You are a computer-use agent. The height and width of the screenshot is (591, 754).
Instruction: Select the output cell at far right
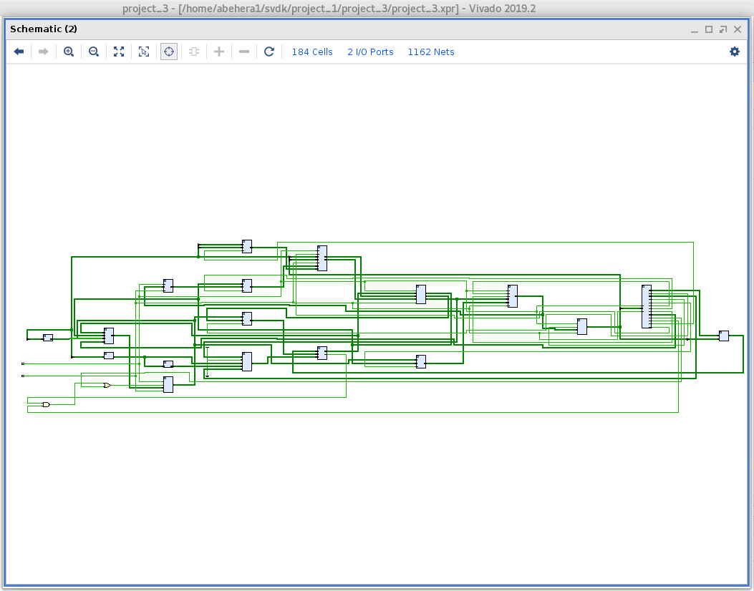tap(724, 336)
